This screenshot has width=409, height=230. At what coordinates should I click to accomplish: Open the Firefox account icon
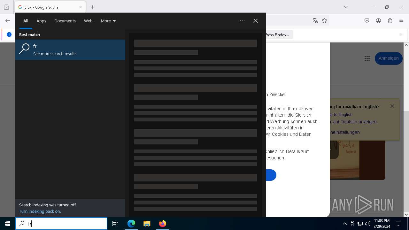378,21
